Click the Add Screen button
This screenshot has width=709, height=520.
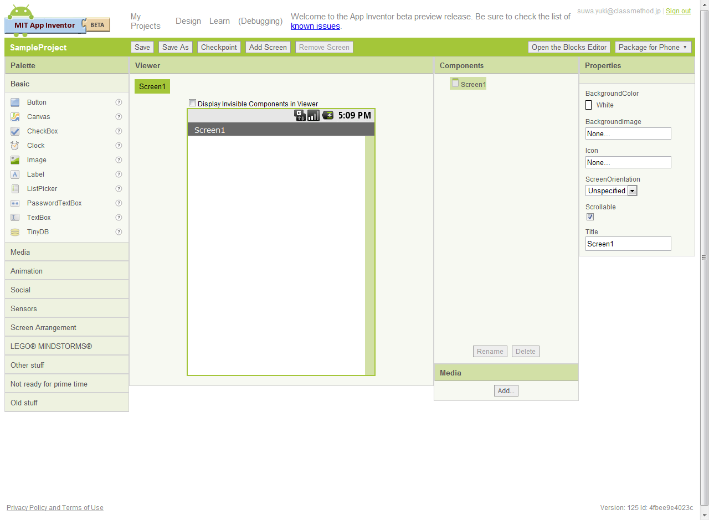268,47
